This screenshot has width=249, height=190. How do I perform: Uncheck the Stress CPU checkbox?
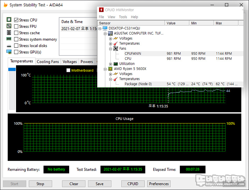tap(16, 20)
